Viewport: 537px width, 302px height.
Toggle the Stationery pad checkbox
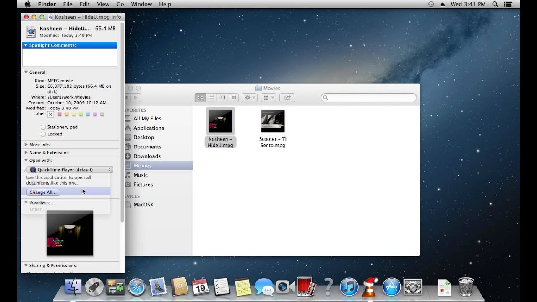tap(43, 127)
